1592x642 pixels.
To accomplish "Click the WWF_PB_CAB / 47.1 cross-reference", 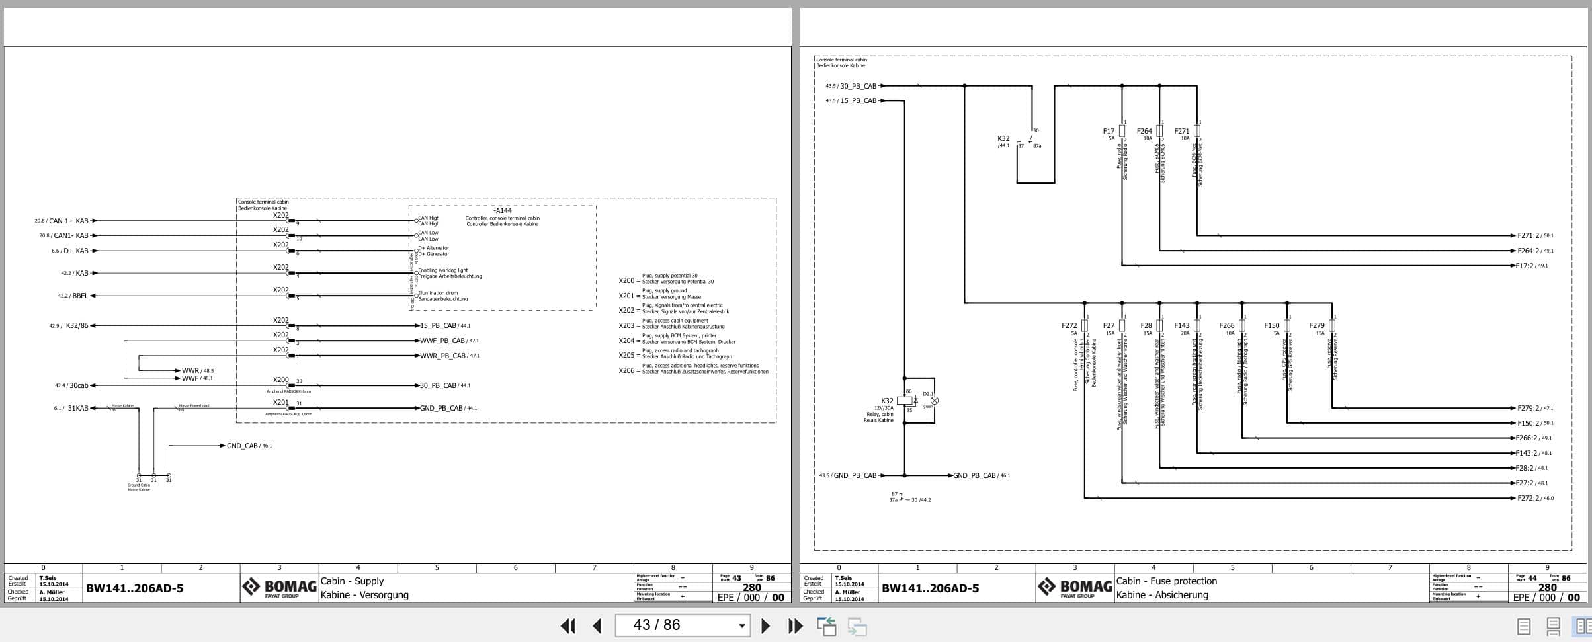I will [x=450, y=341].
